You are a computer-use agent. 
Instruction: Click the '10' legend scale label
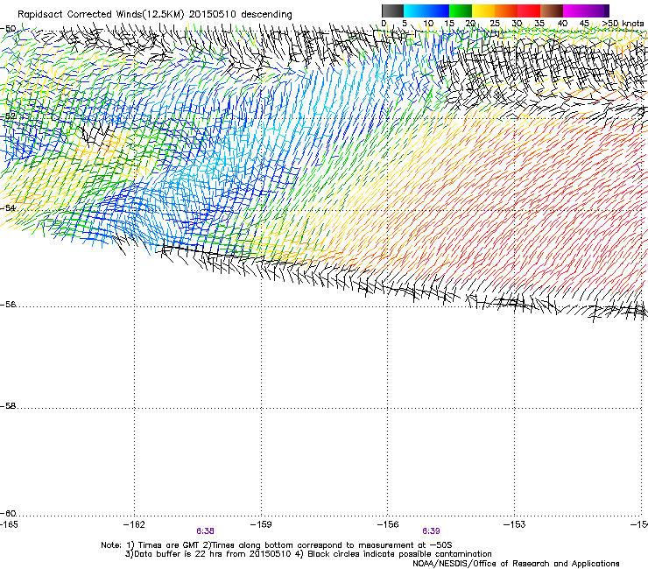428,24
